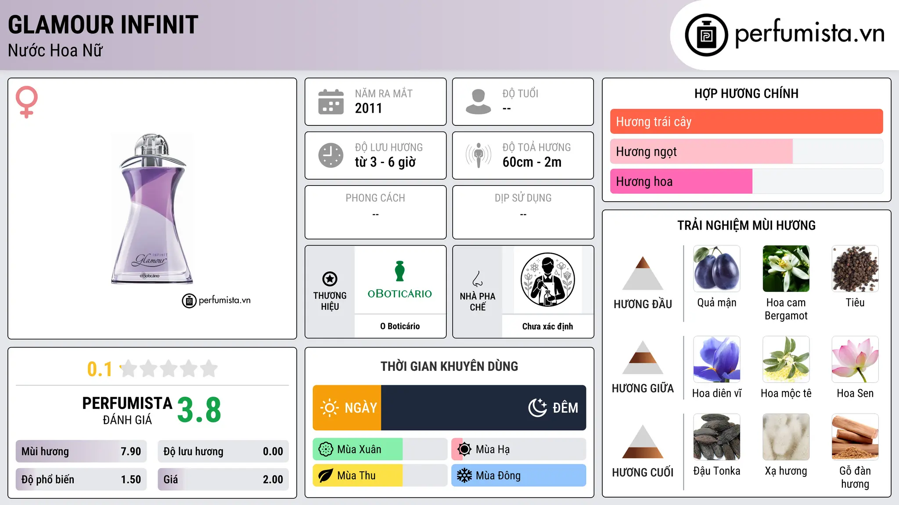
Task: Click the perfumista.vn site name in header
Action: click(x=810, y=33)
